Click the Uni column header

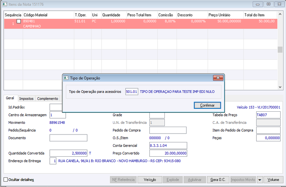pyautogui.click(x=96, y=15)
